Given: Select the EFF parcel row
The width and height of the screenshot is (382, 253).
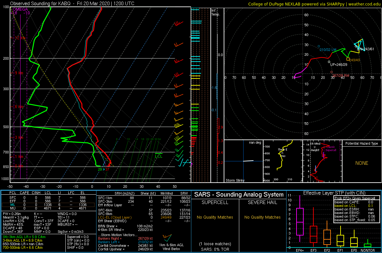Looking at the screenshot, I should [49, 201].
